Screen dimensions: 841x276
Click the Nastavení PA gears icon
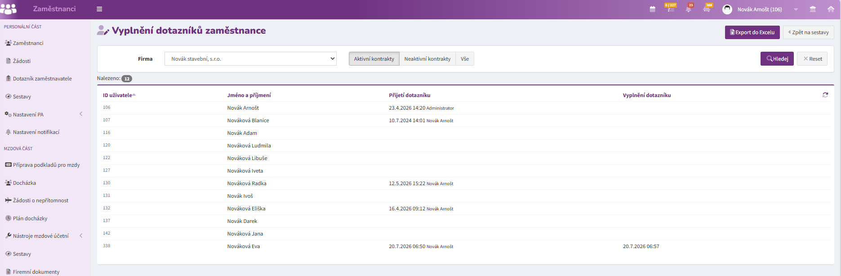click(x=8, y=114)
